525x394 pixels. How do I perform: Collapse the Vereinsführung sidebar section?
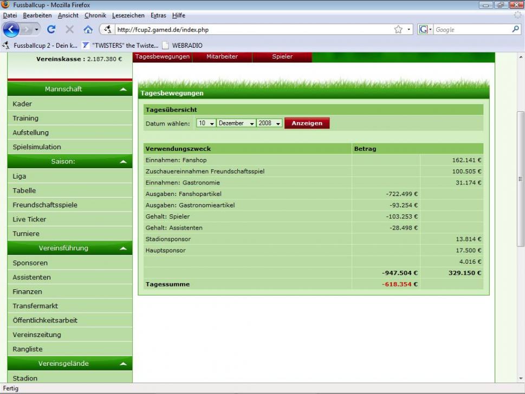click(x=123, y=248)
